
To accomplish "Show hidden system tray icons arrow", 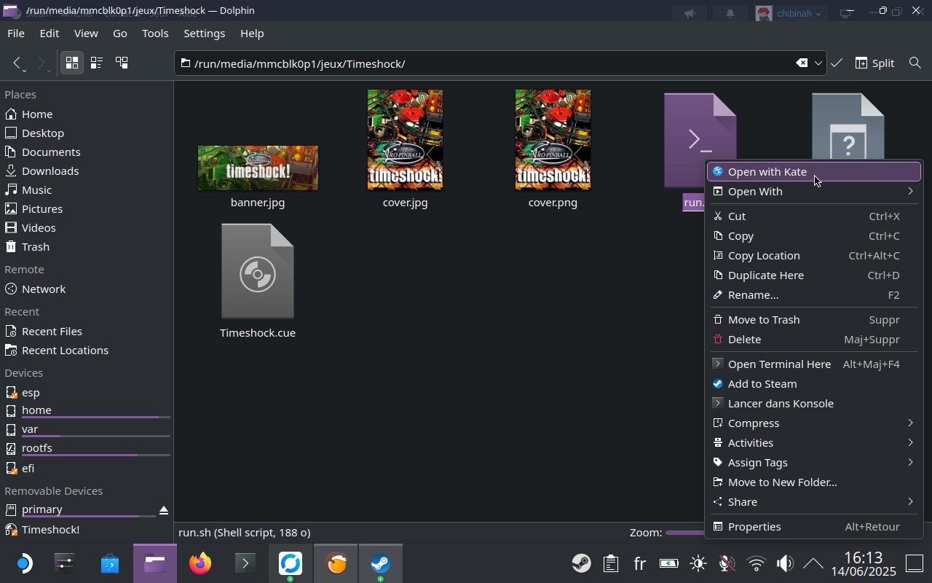I will click(813, 563).
